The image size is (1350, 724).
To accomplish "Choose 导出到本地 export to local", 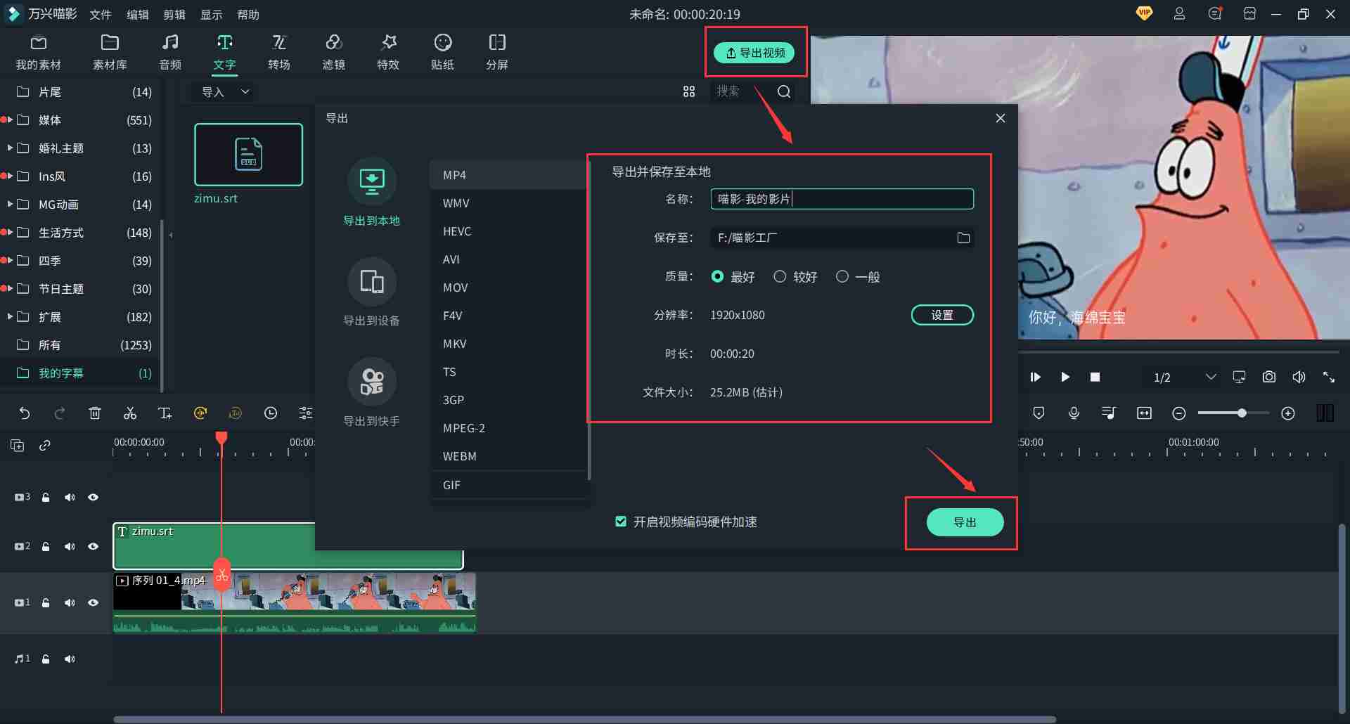I will coord(371,192).
